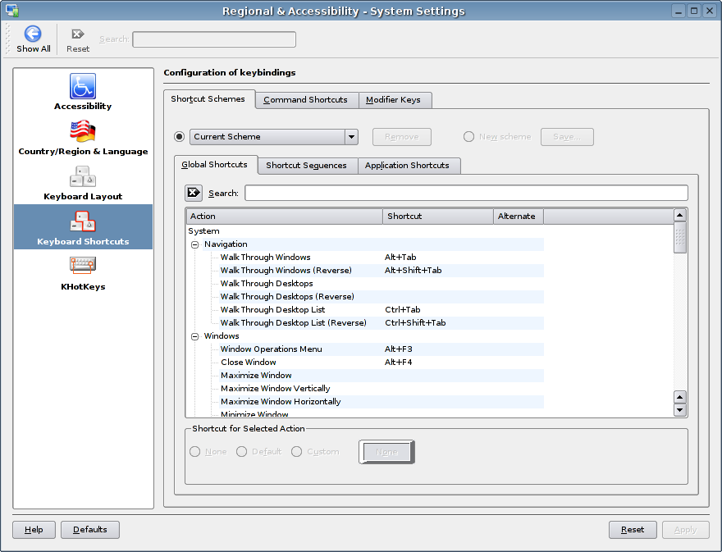
Task: Open the Current Scheme dropdown
Action: click(274, 137)
